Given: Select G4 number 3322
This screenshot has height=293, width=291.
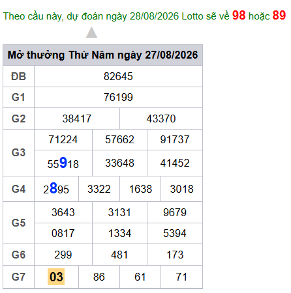Looking at the screenshot, I should (x=99, y=189).
